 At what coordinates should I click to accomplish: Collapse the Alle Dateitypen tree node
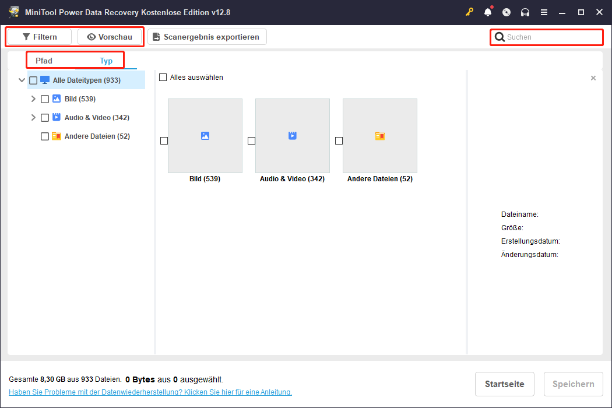[x=22, y=80]
